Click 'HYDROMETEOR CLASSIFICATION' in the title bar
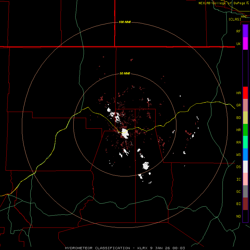Viewport: 250px width, 250px height. click(x=97, y=248)
